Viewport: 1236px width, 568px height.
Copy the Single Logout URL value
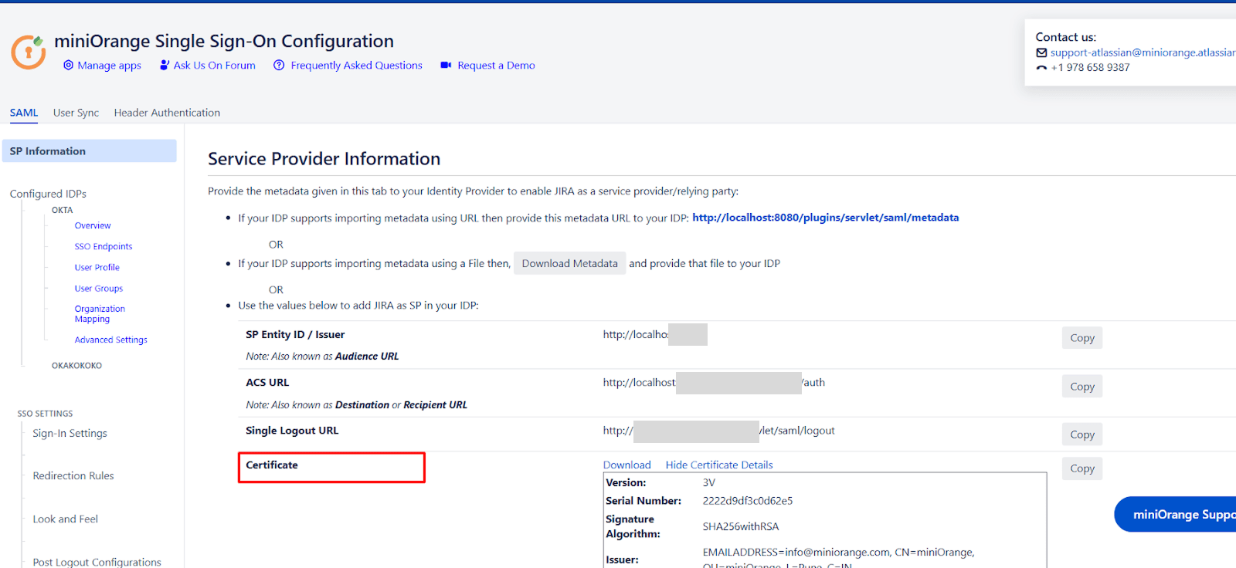pyautogui.click(x=1081, y=434)
